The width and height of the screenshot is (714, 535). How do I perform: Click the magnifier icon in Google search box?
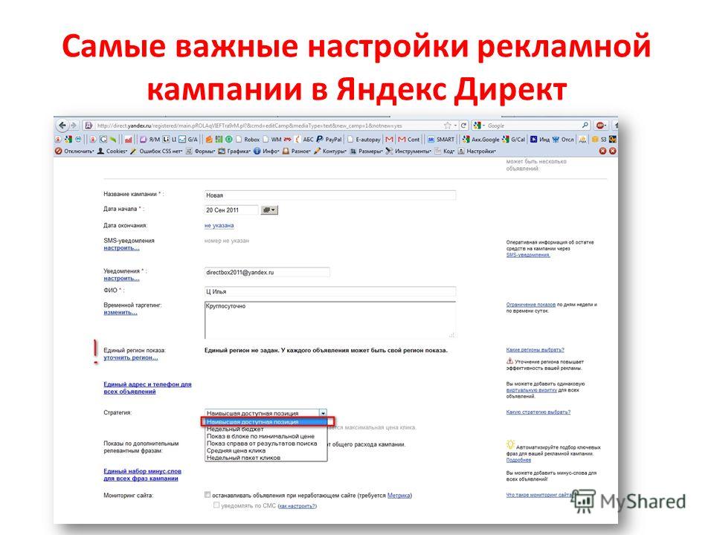(585, 125)
